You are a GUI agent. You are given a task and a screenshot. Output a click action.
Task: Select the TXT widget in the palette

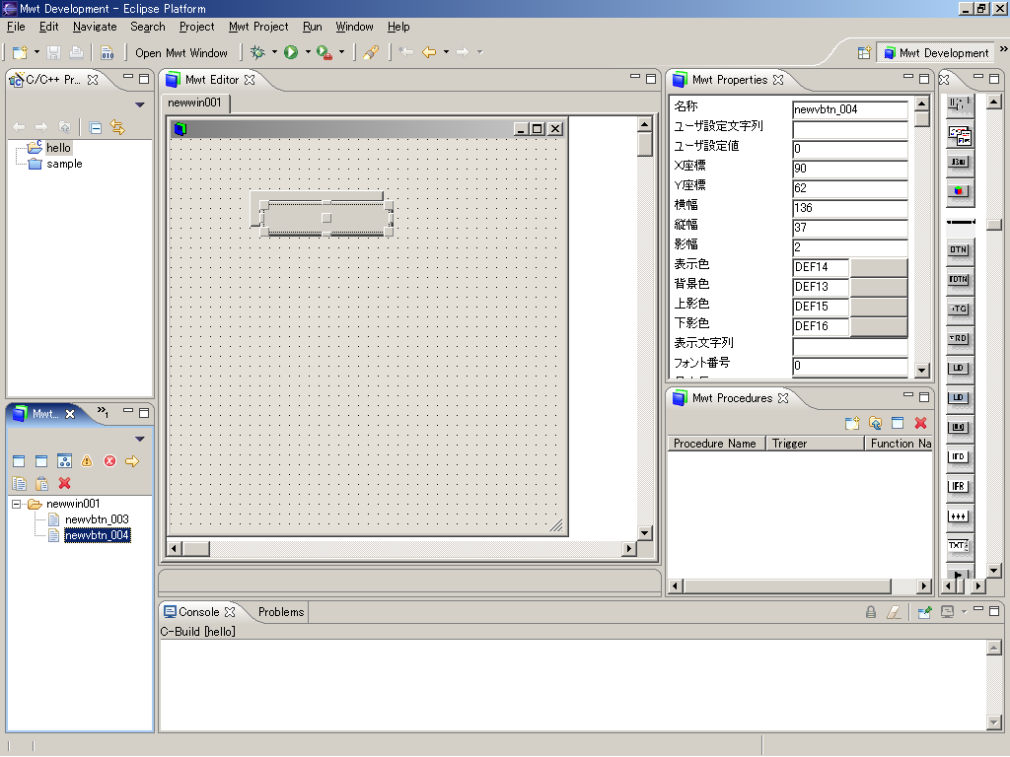tap(959, 546)
